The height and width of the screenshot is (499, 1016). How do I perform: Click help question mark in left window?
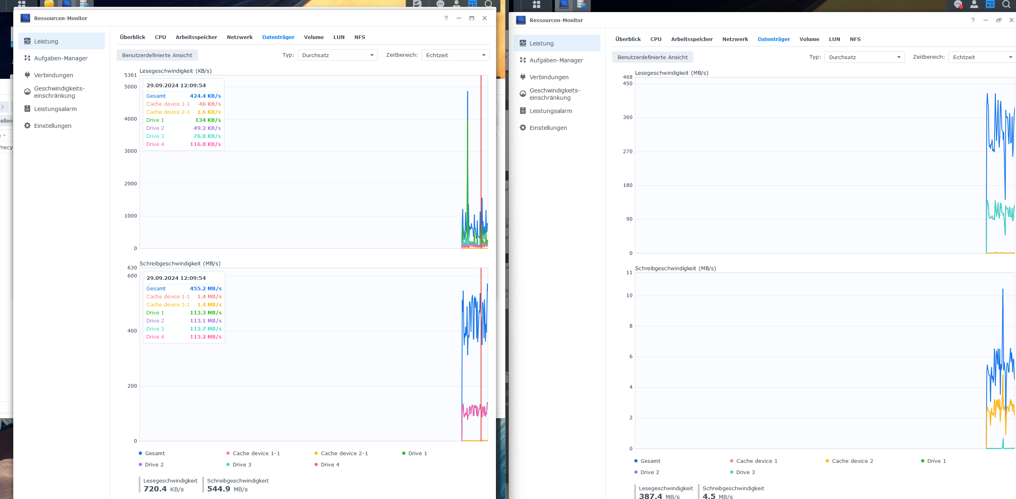click(446, 18)
